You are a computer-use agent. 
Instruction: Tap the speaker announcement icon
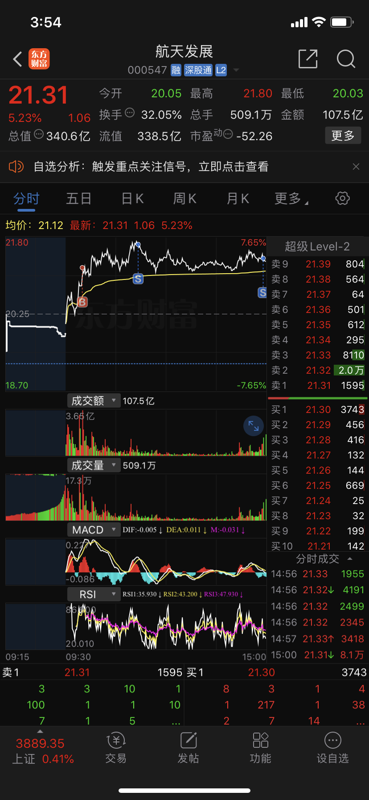[16, 167]
